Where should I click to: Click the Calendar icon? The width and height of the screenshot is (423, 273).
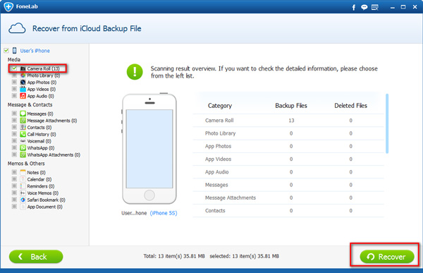pyautogui.click(x=23, y=179)
